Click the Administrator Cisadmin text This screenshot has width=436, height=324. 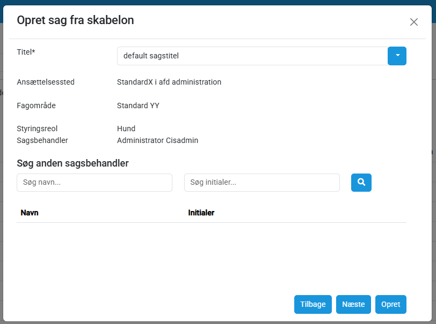(157, 140)
